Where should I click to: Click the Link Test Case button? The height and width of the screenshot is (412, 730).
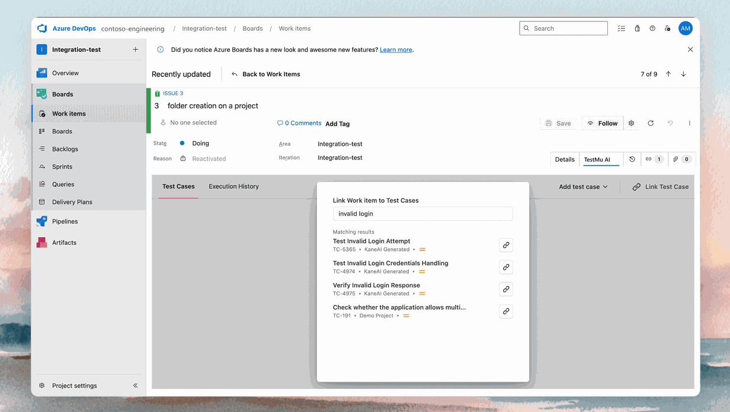(x=660, y=186)
